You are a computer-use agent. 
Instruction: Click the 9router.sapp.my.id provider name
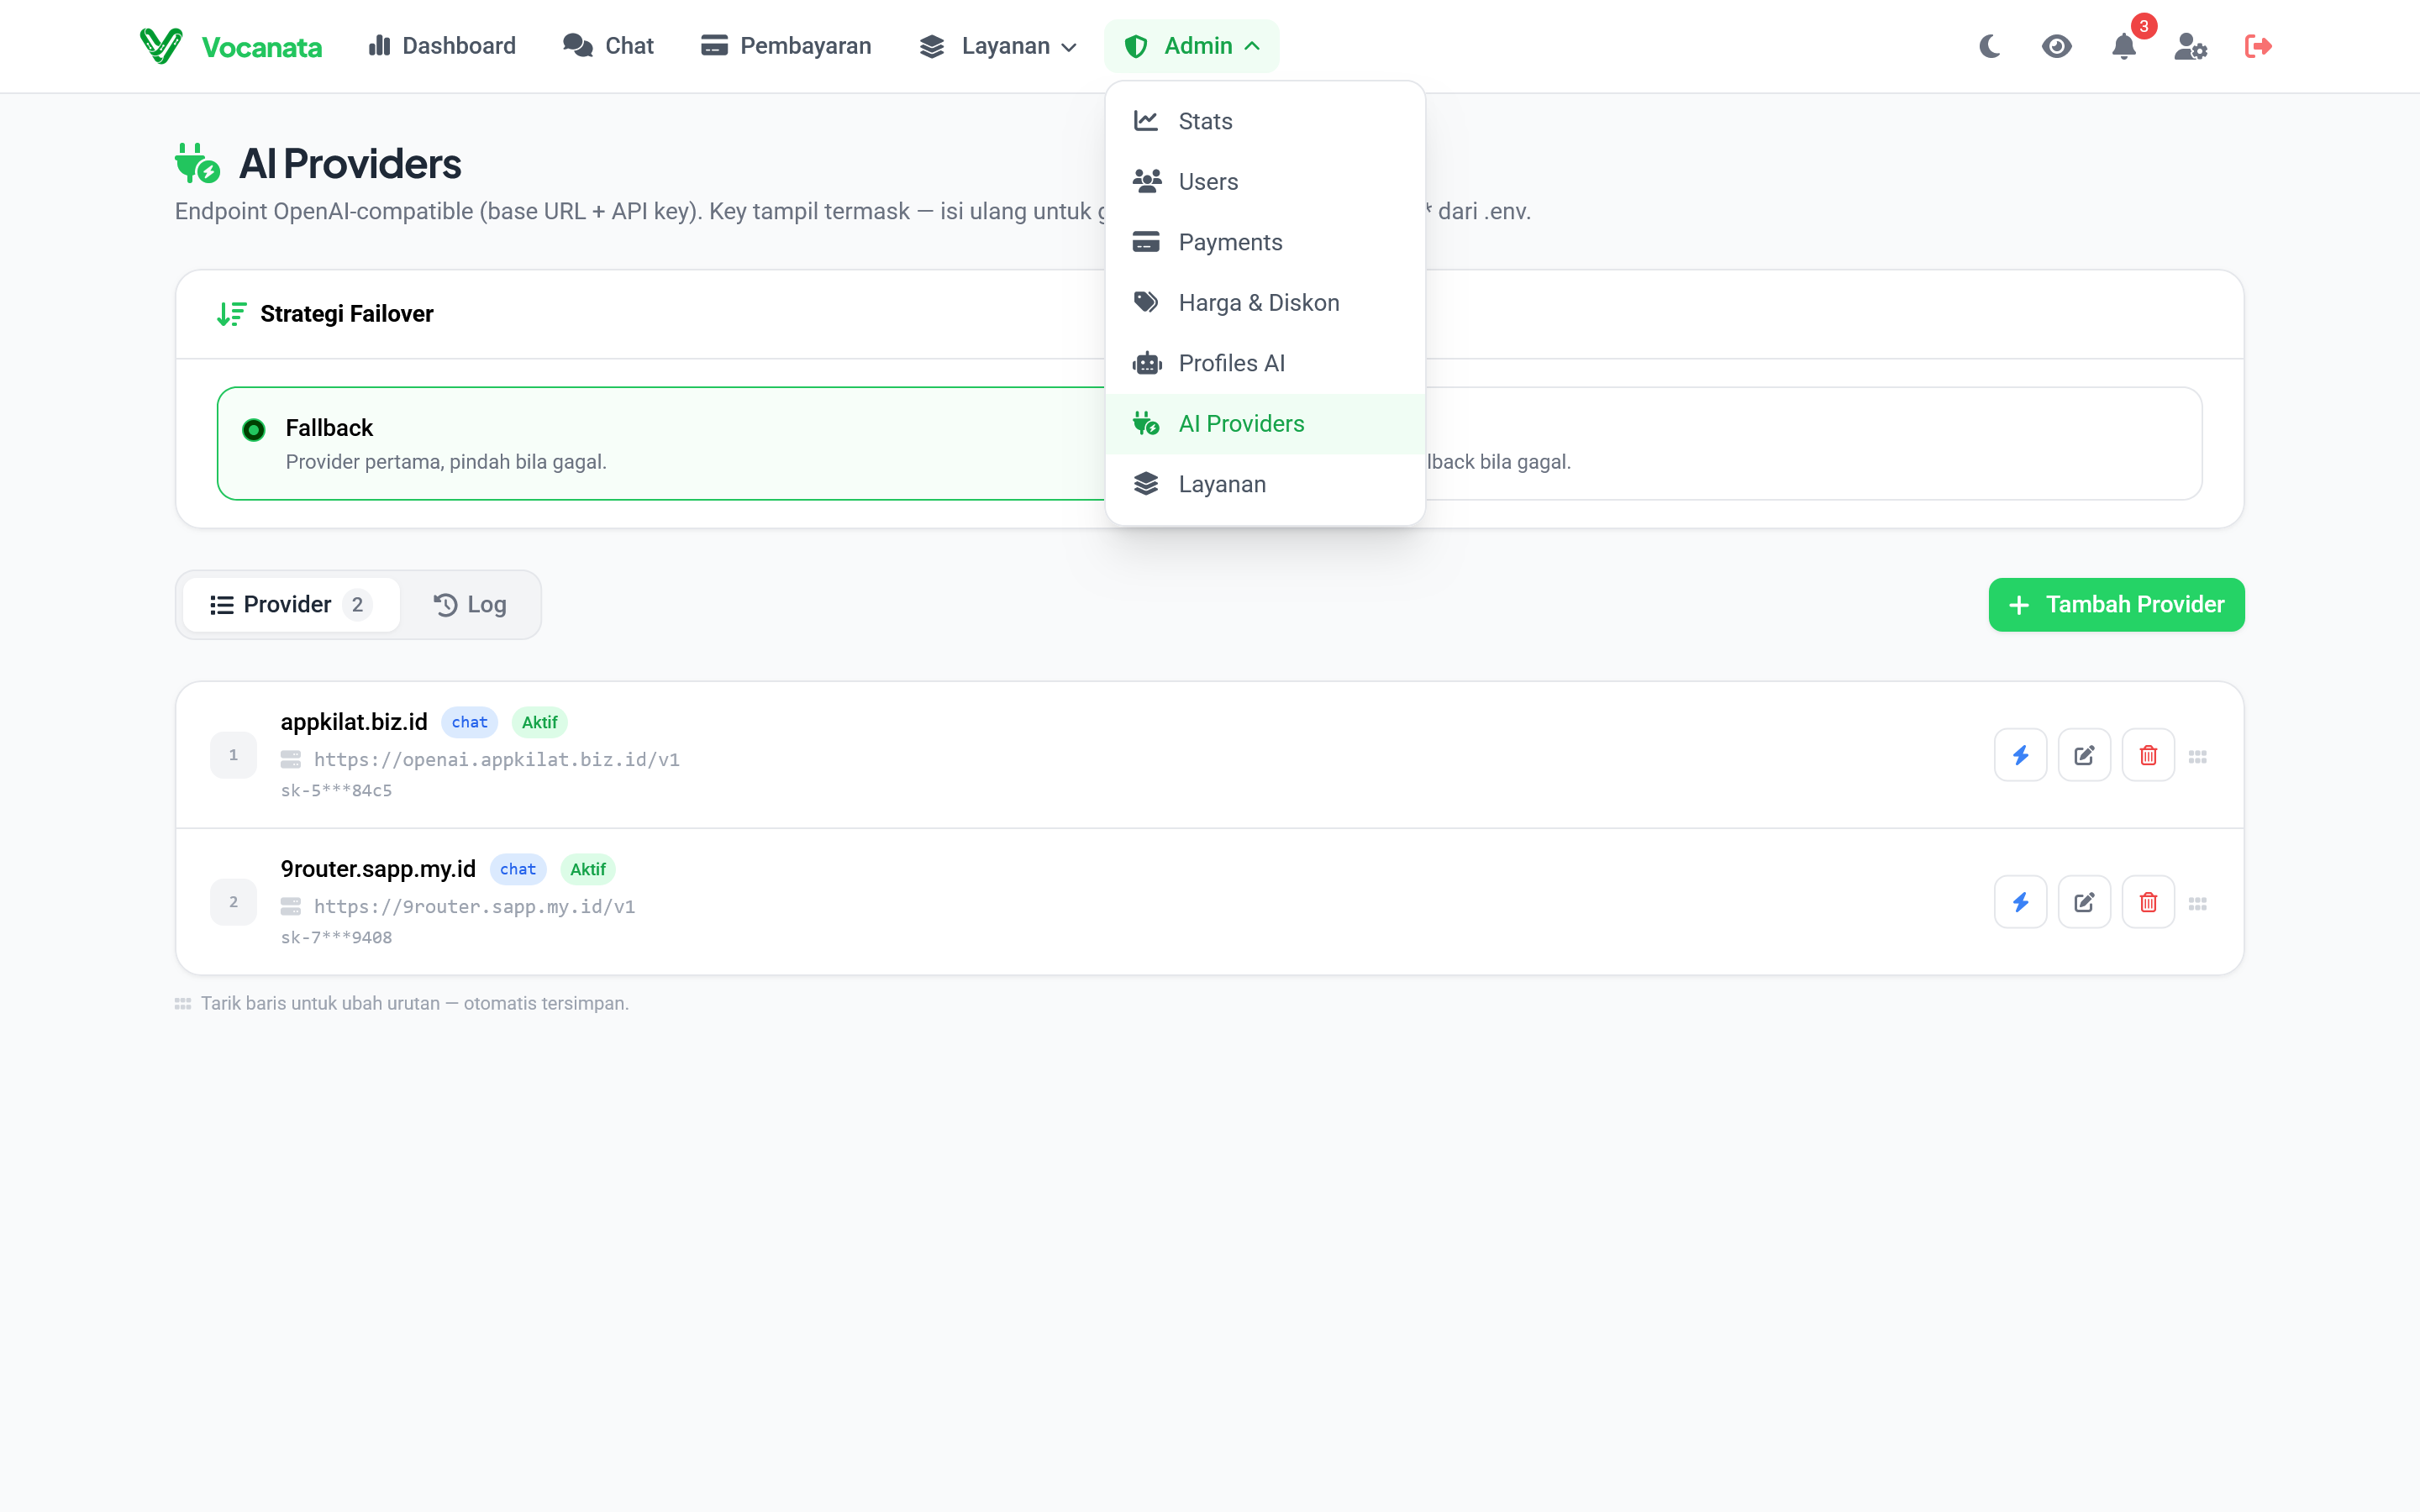pyautogui.click(x=378, y=868)
